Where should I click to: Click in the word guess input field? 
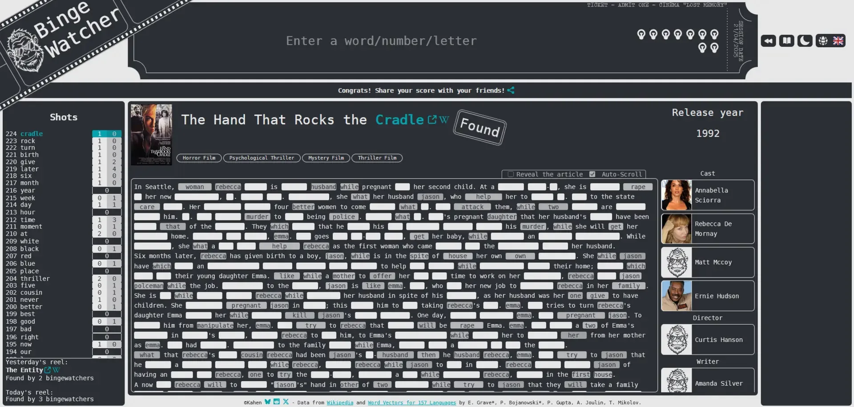(381, 41)
